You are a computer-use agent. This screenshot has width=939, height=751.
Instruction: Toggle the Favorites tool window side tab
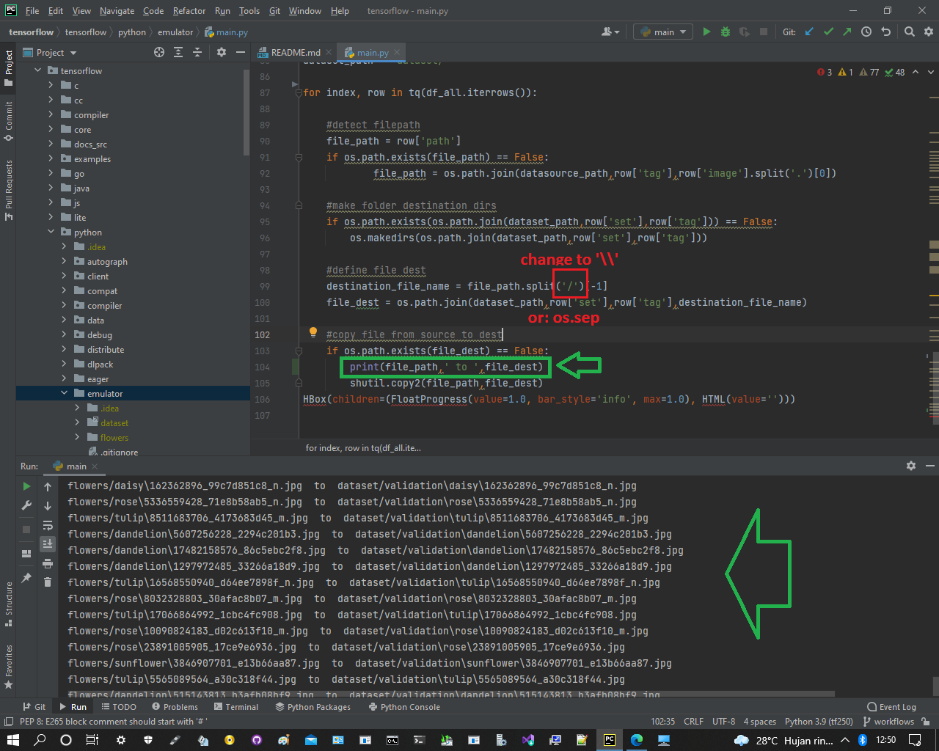(8, 666)
